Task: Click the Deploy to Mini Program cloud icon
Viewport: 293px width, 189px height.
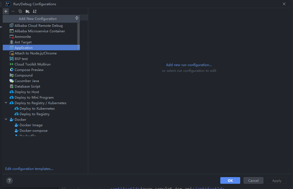Action: pos(12,97)
